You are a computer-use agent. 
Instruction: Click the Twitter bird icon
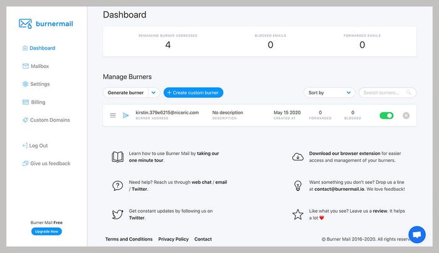pos(117,214)
